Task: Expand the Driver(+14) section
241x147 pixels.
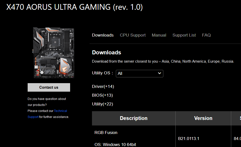Action: click(x=103, y=86)
